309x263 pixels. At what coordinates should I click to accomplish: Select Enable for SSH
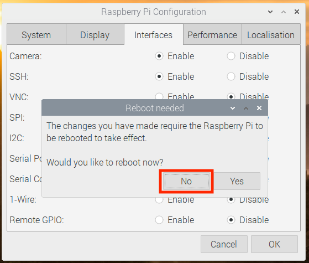(159, 76)
